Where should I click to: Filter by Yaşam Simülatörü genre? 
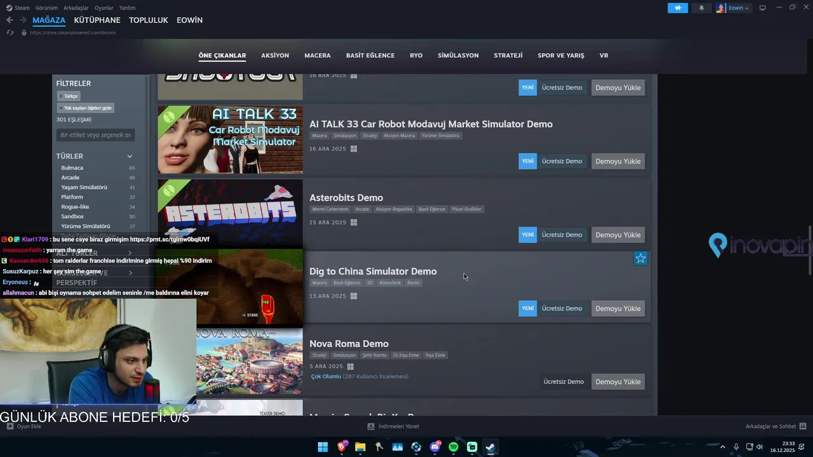84,187
